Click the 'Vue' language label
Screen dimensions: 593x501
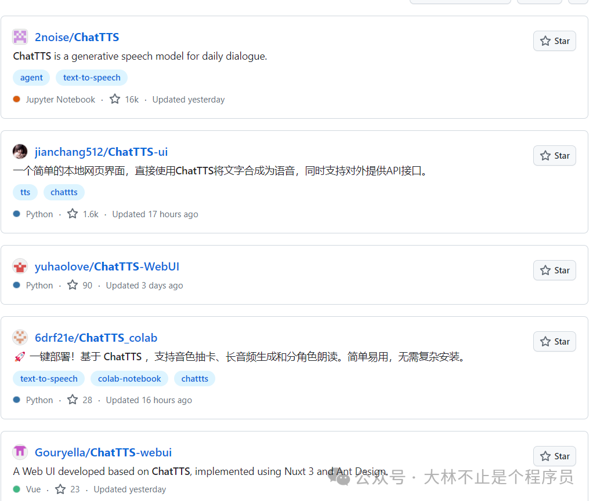point(33,489)
